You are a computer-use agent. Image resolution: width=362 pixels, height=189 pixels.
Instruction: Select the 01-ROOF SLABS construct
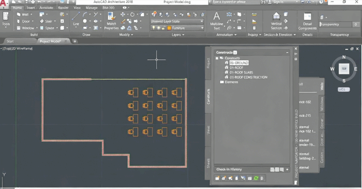pyautogui.click(x=241, y=73)
